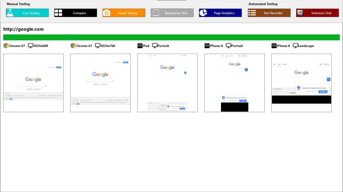
Task: Open the Chrome 67 1024x600 screenshot thumbnail
Action: [x=33, y=83]
